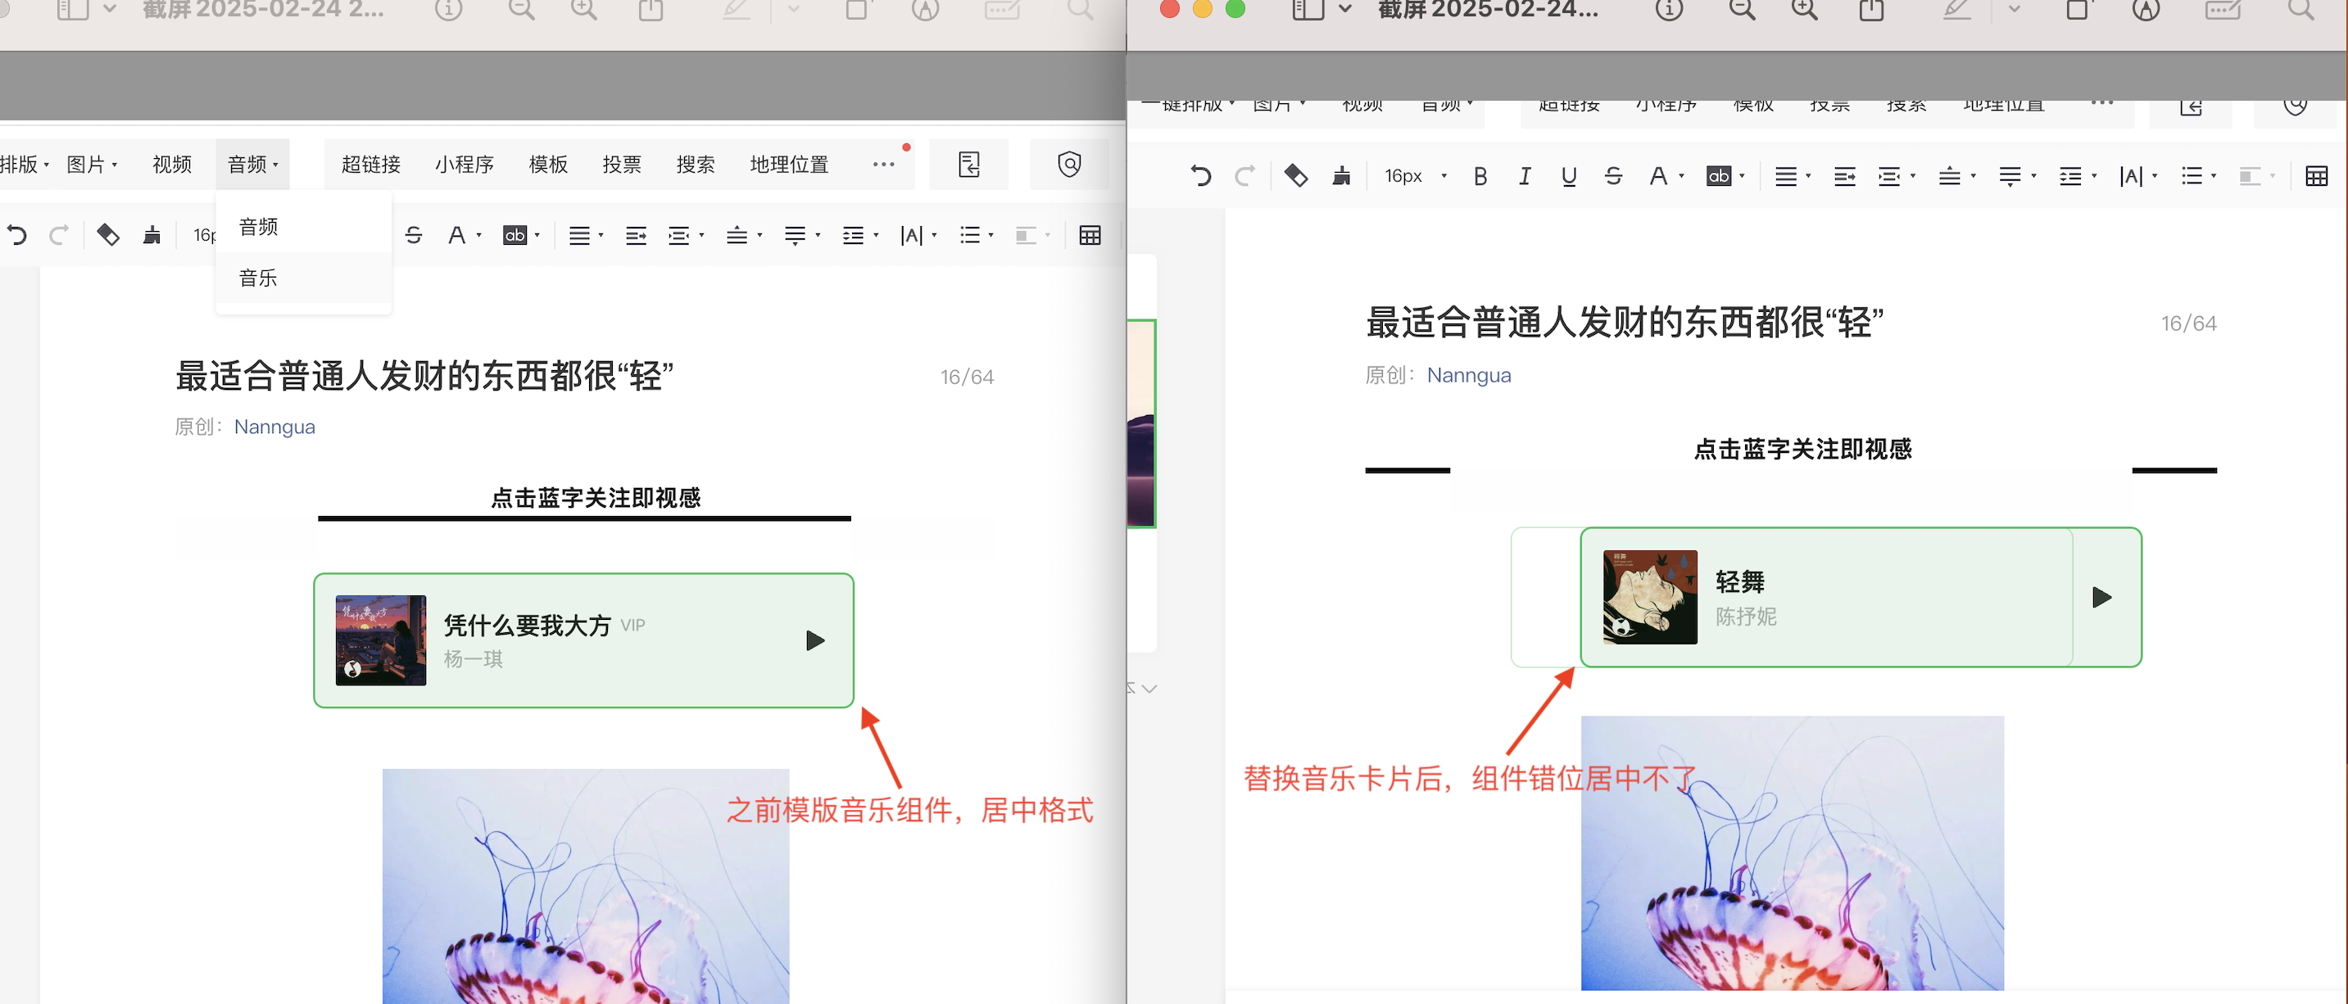Viewport: 2348px width, 1004px height.
Task: Play 轻舞 music card
Action: click(x=2102, y=598)
